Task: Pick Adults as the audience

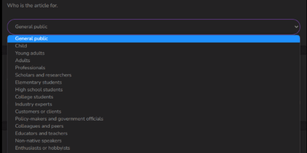Action: point(153,60)
